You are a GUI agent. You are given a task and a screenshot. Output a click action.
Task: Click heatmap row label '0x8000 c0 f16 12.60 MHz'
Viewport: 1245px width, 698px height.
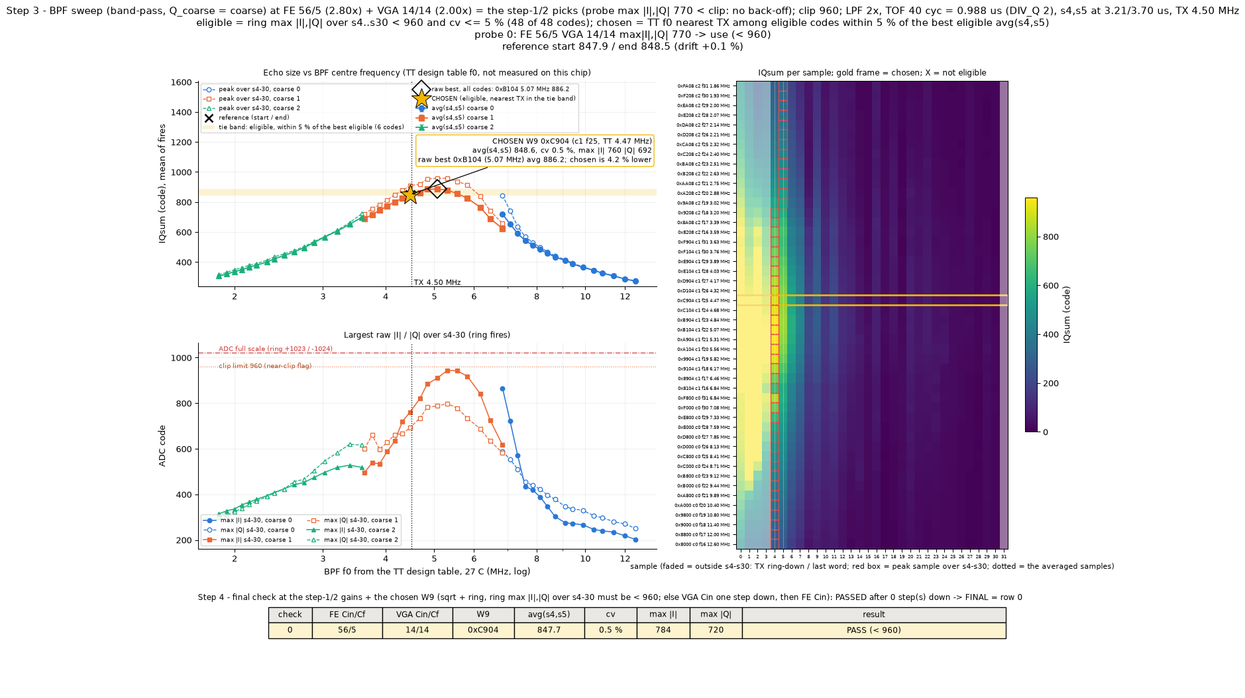click(x=702, y=544)
